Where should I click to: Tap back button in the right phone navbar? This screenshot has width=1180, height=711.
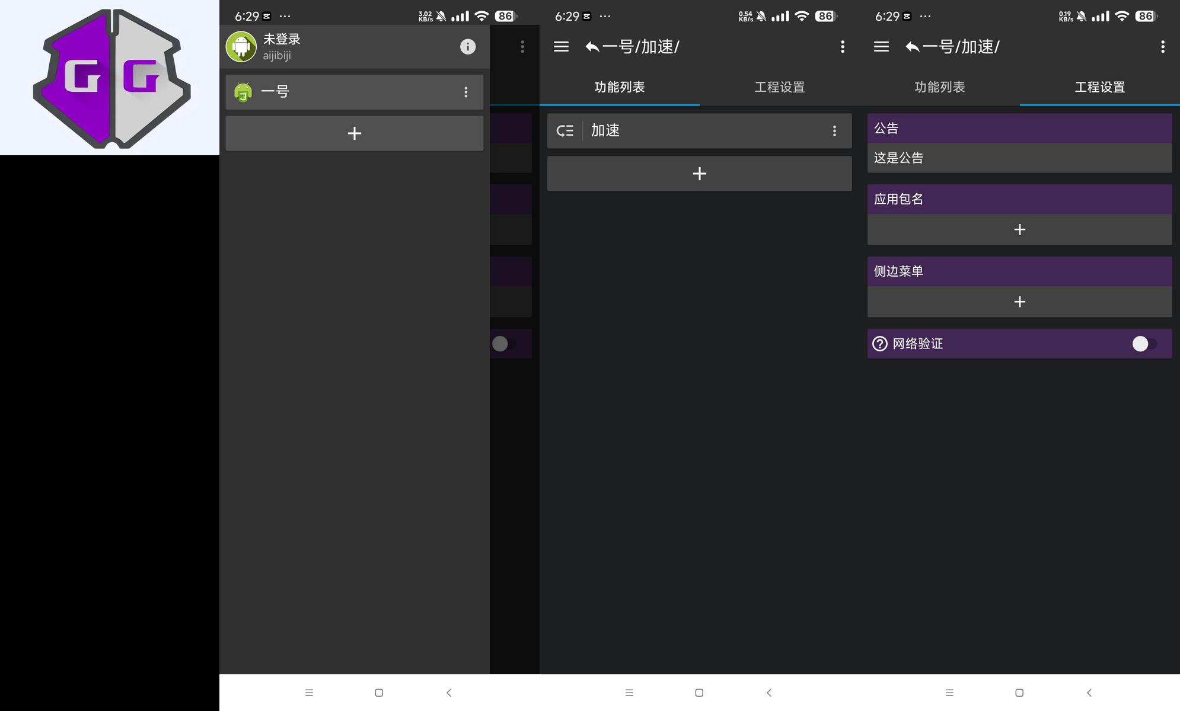coord(1089,693)
